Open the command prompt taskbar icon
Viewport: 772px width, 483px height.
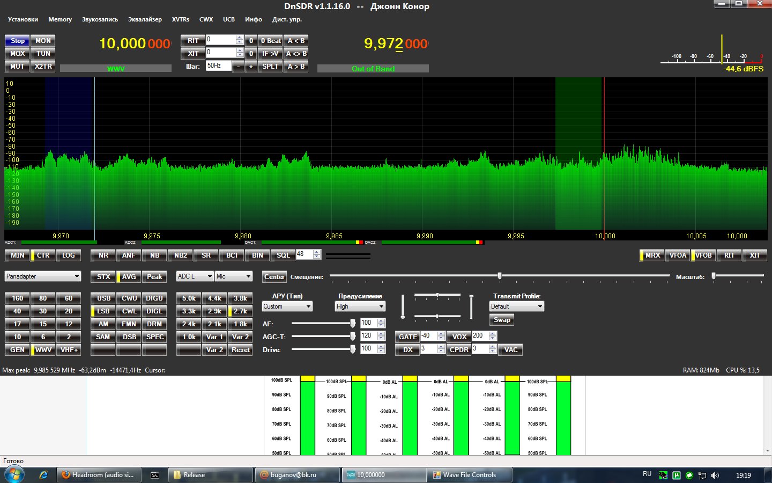tap(154, 475)
